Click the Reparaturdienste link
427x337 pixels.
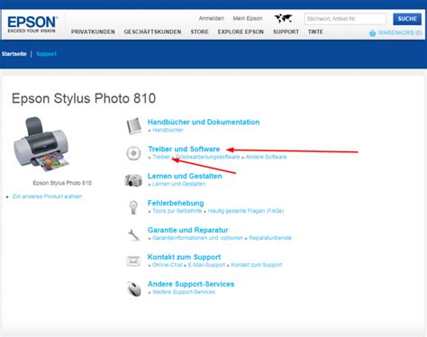[270, 238]
